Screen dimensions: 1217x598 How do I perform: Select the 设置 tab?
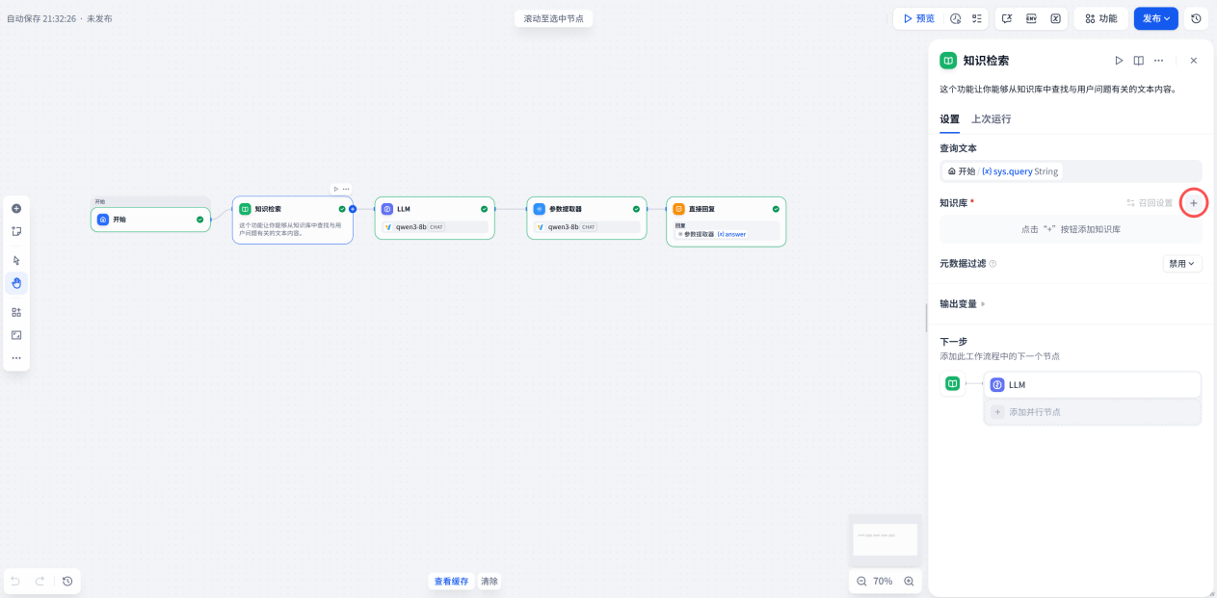point(949,119)
